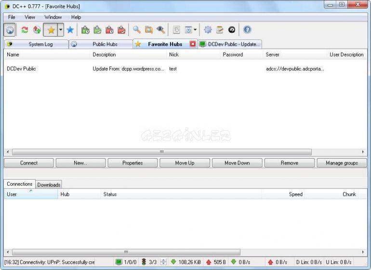Select the DCDev Public hub row
Viewport: 371px width, 270px height.
tap(185, 68)
